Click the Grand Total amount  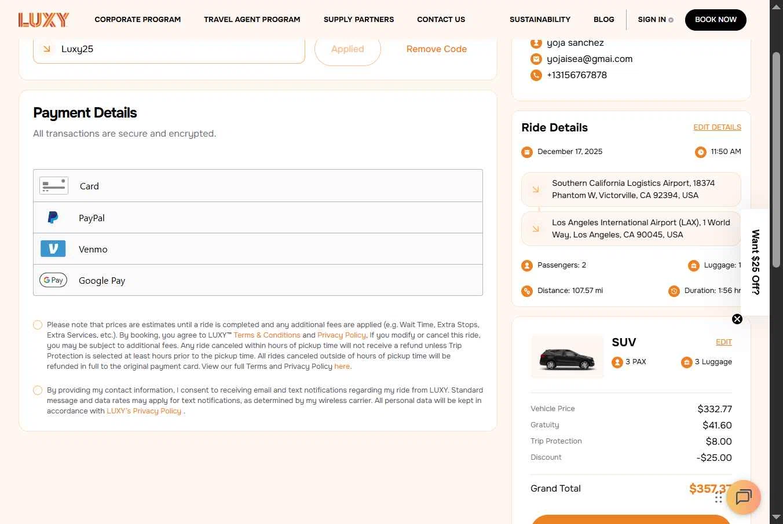click(711, 489)
